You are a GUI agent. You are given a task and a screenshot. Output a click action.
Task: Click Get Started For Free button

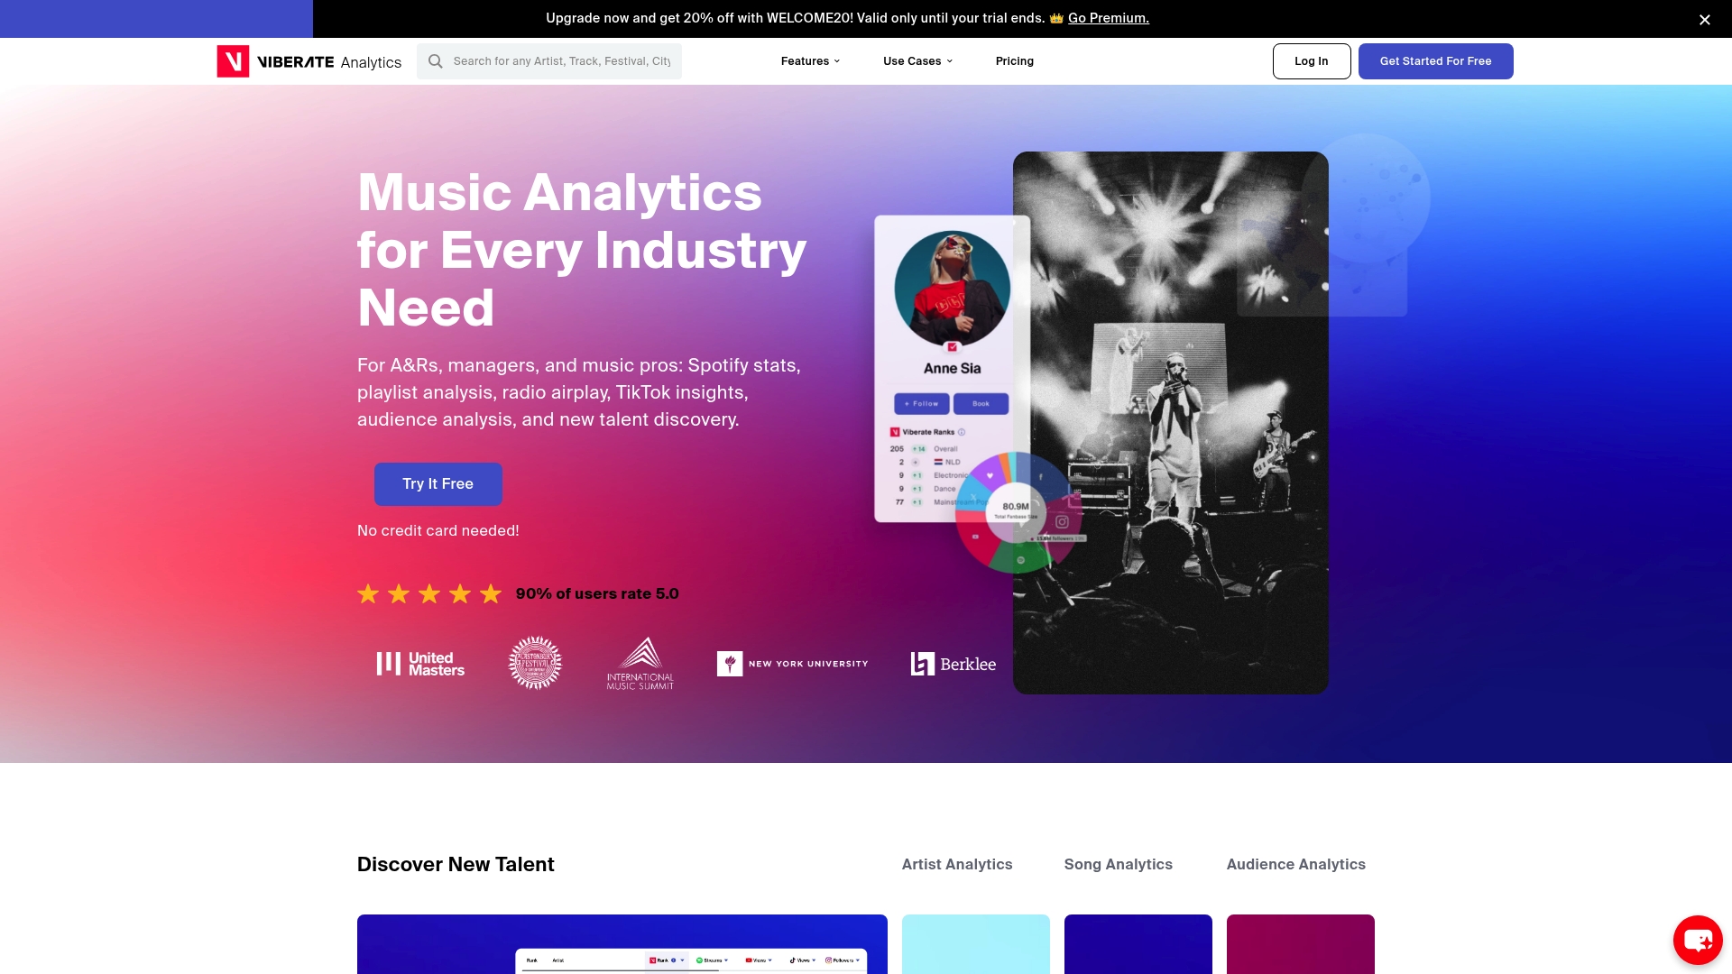[1436, 61]
